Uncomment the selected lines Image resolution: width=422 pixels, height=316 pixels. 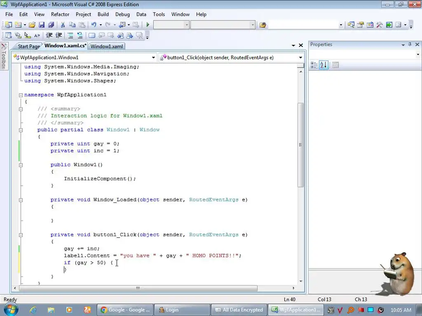tap(80, 35)
